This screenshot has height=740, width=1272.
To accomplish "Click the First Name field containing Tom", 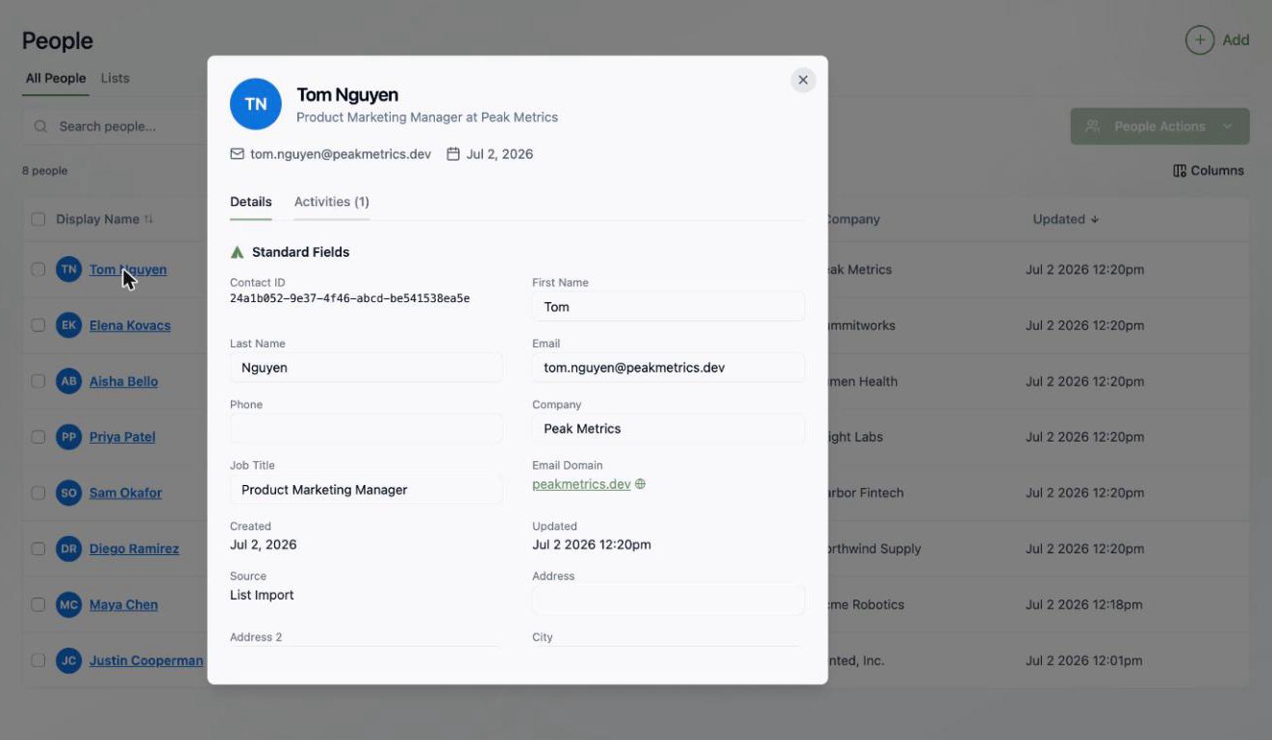I will [669, 307].
